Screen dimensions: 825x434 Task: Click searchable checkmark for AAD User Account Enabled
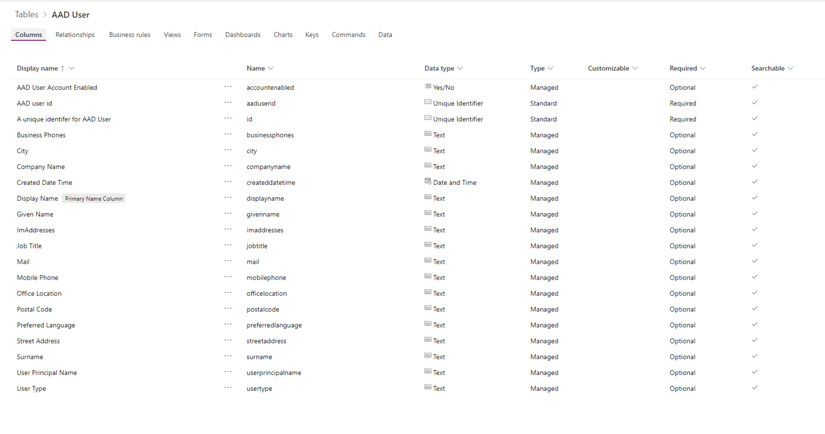coord(754,86)
